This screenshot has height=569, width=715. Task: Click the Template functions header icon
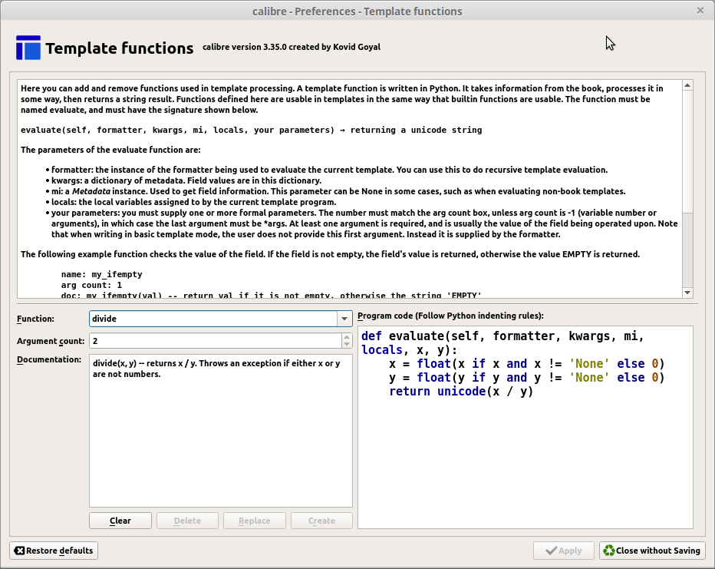[28, 48]
